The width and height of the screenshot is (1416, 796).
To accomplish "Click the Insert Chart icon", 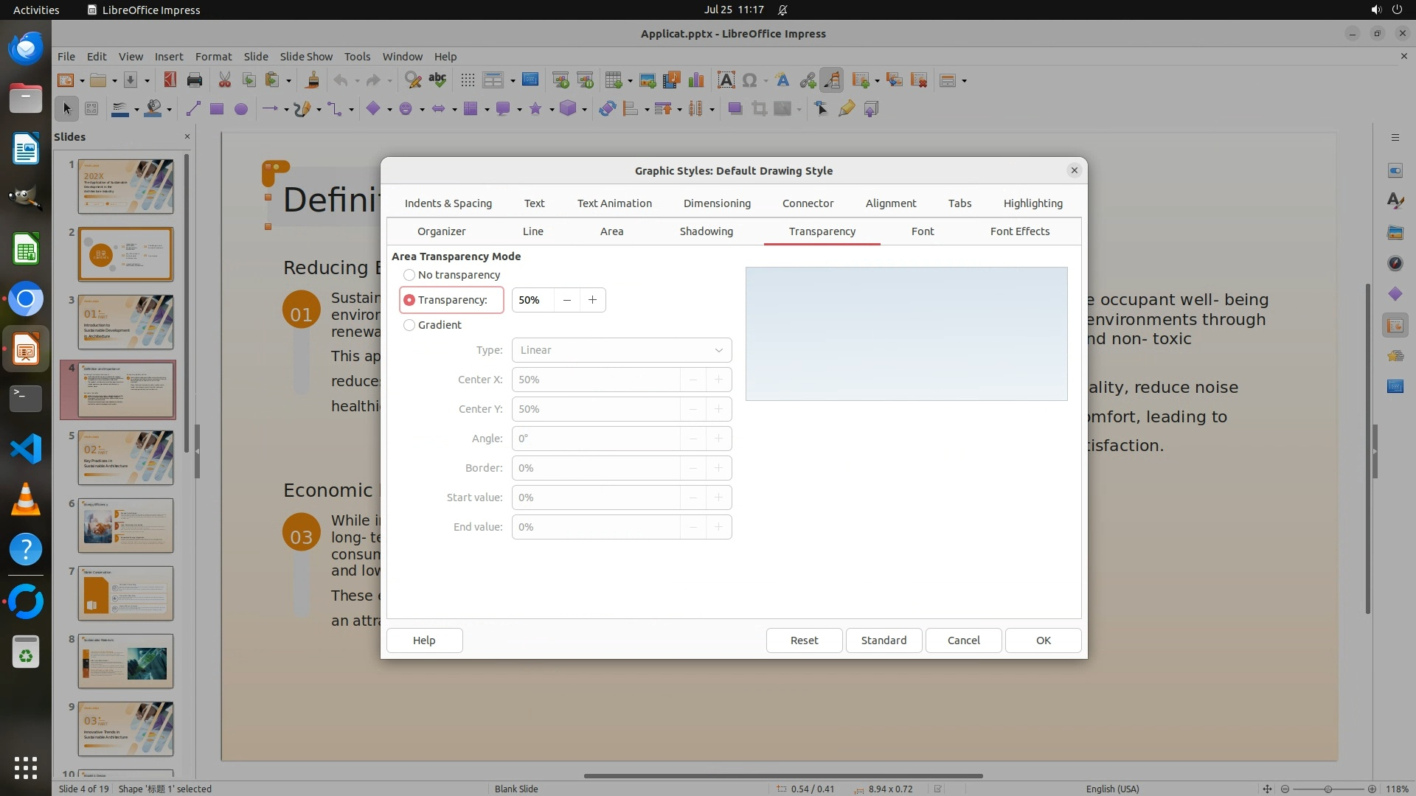I will tap(695, 80).
